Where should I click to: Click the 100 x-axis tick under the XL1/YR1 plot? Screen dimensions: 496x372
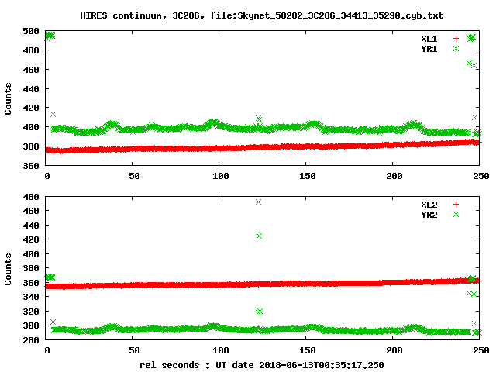[220, 176]
